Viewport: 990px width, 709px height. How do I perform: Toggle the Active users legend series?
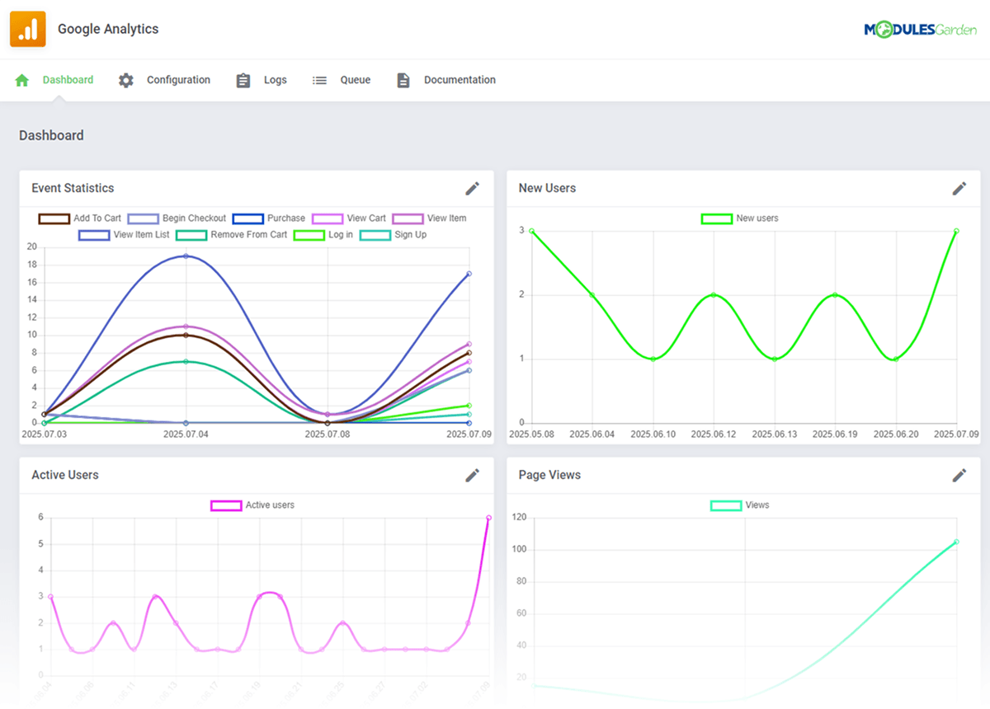[x=252, y=505]
